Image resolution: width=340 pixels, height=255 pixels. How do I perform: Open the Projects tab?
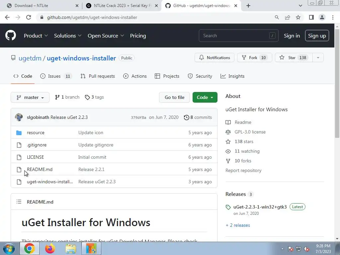coord(167,76)
